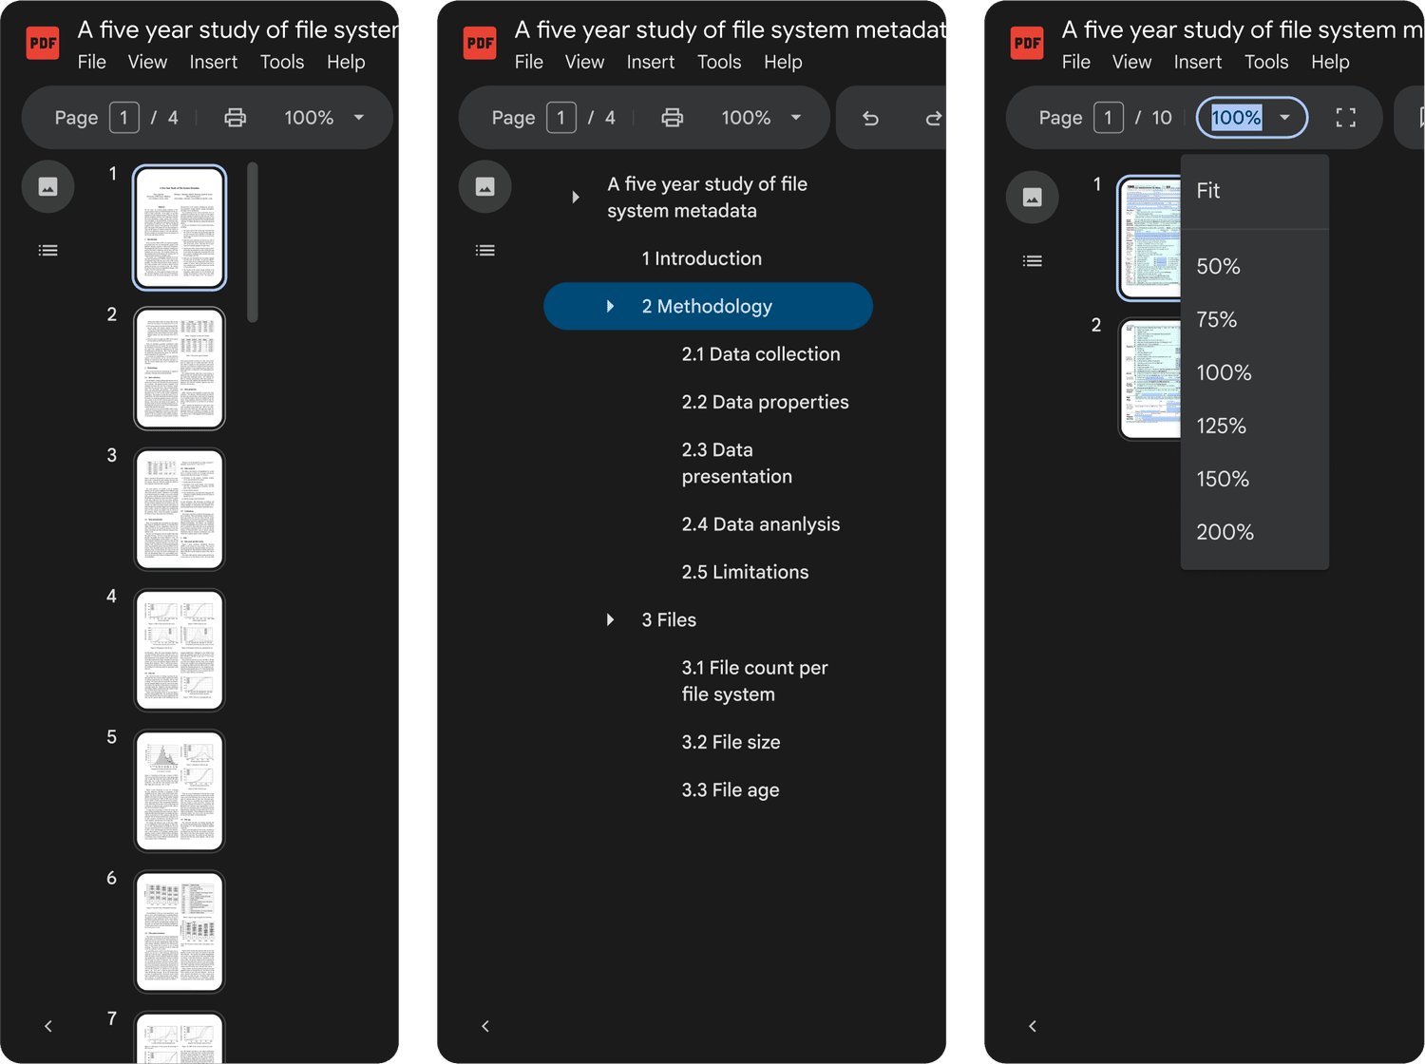Collapse the "2 Methodology" outline section
The height and width of the screenshot is (1064, 1425).
click(609, 306)
